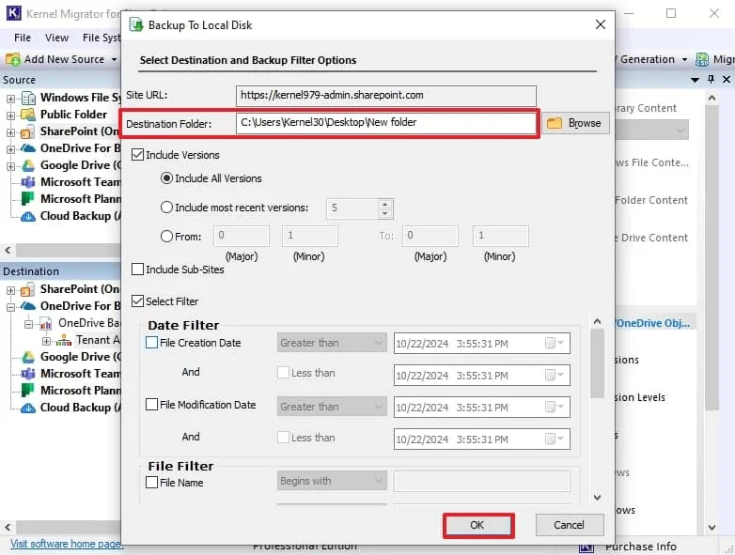Click the Purchase Info icon in status bar
This screenshot has width=735, height=555.
click(586, 548)
